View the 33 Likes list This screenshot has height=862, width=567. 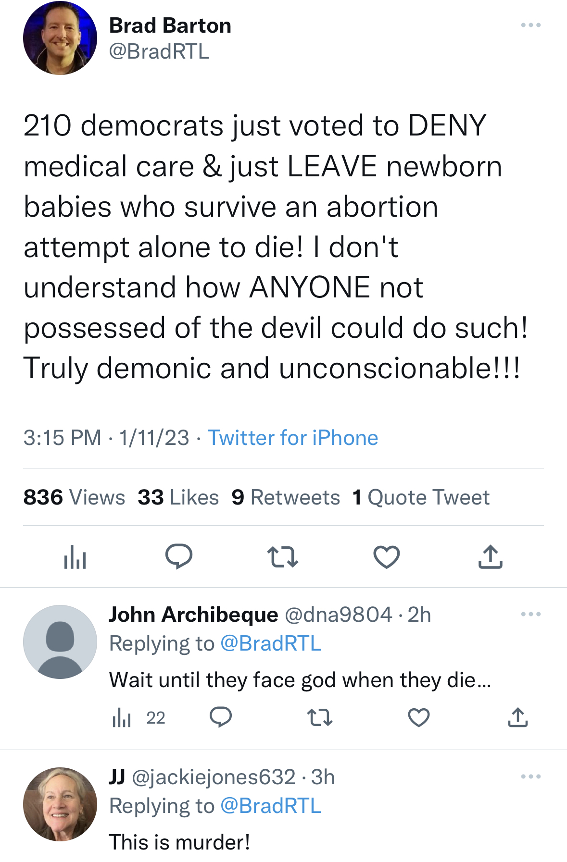178,497
